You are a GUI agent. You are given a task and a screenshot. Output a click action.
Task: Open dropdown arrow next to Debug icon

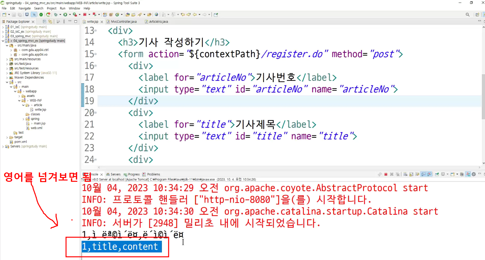[60, 14]
